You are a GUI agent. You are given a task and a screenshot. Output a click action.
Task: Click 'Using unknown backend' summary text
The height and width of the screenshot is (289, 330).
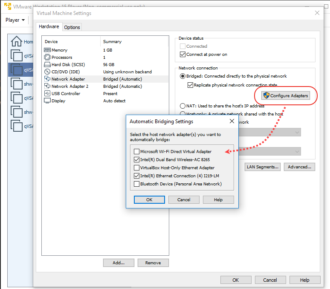127,72
